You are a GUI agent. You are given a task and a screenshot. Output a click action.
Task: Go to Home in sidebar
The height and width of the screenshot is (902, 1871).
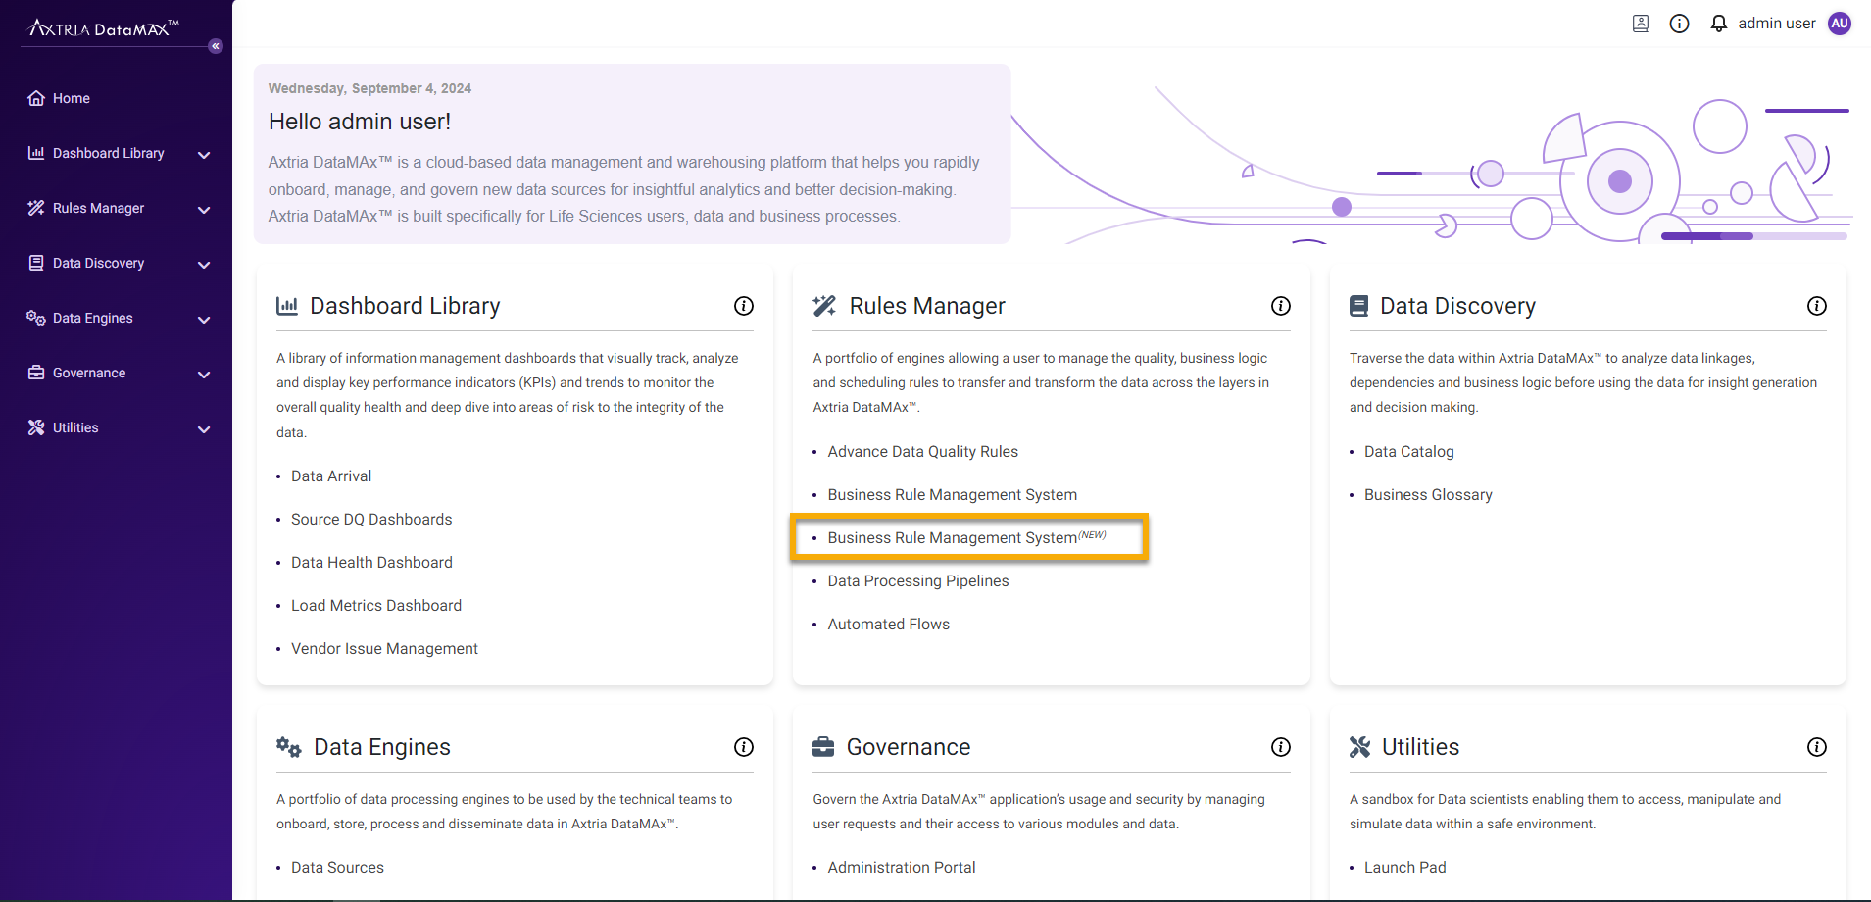point(71,98)
